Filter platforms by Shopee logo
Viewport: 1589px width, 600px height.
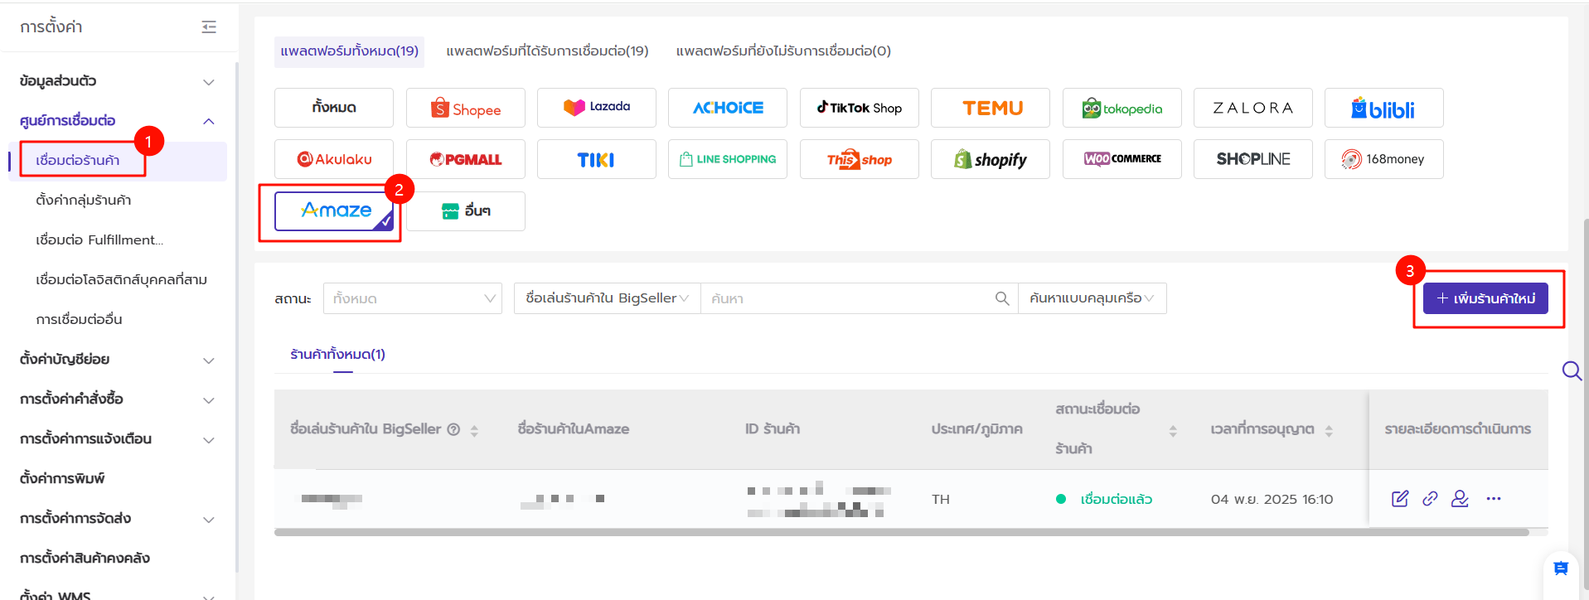click(x=466, y=109)
